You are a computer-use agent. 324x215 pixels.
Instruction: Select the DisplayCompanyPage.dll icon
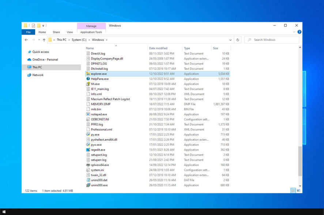coord(88,58)
